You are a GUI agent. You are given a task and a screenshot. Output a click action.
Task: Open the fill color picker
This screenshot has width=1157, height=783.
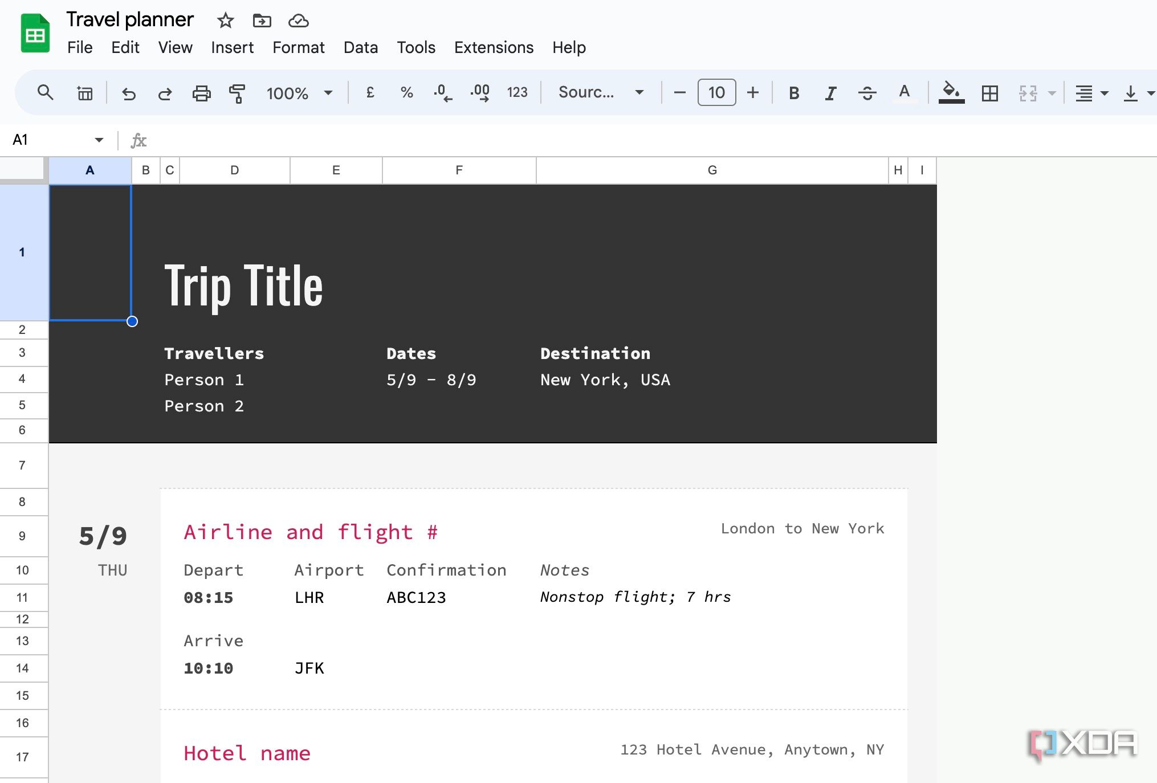951,93
